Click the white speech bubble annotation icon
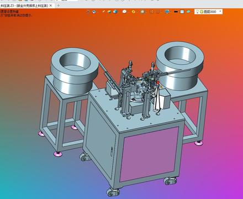243x199 pixels. (124, 12)
